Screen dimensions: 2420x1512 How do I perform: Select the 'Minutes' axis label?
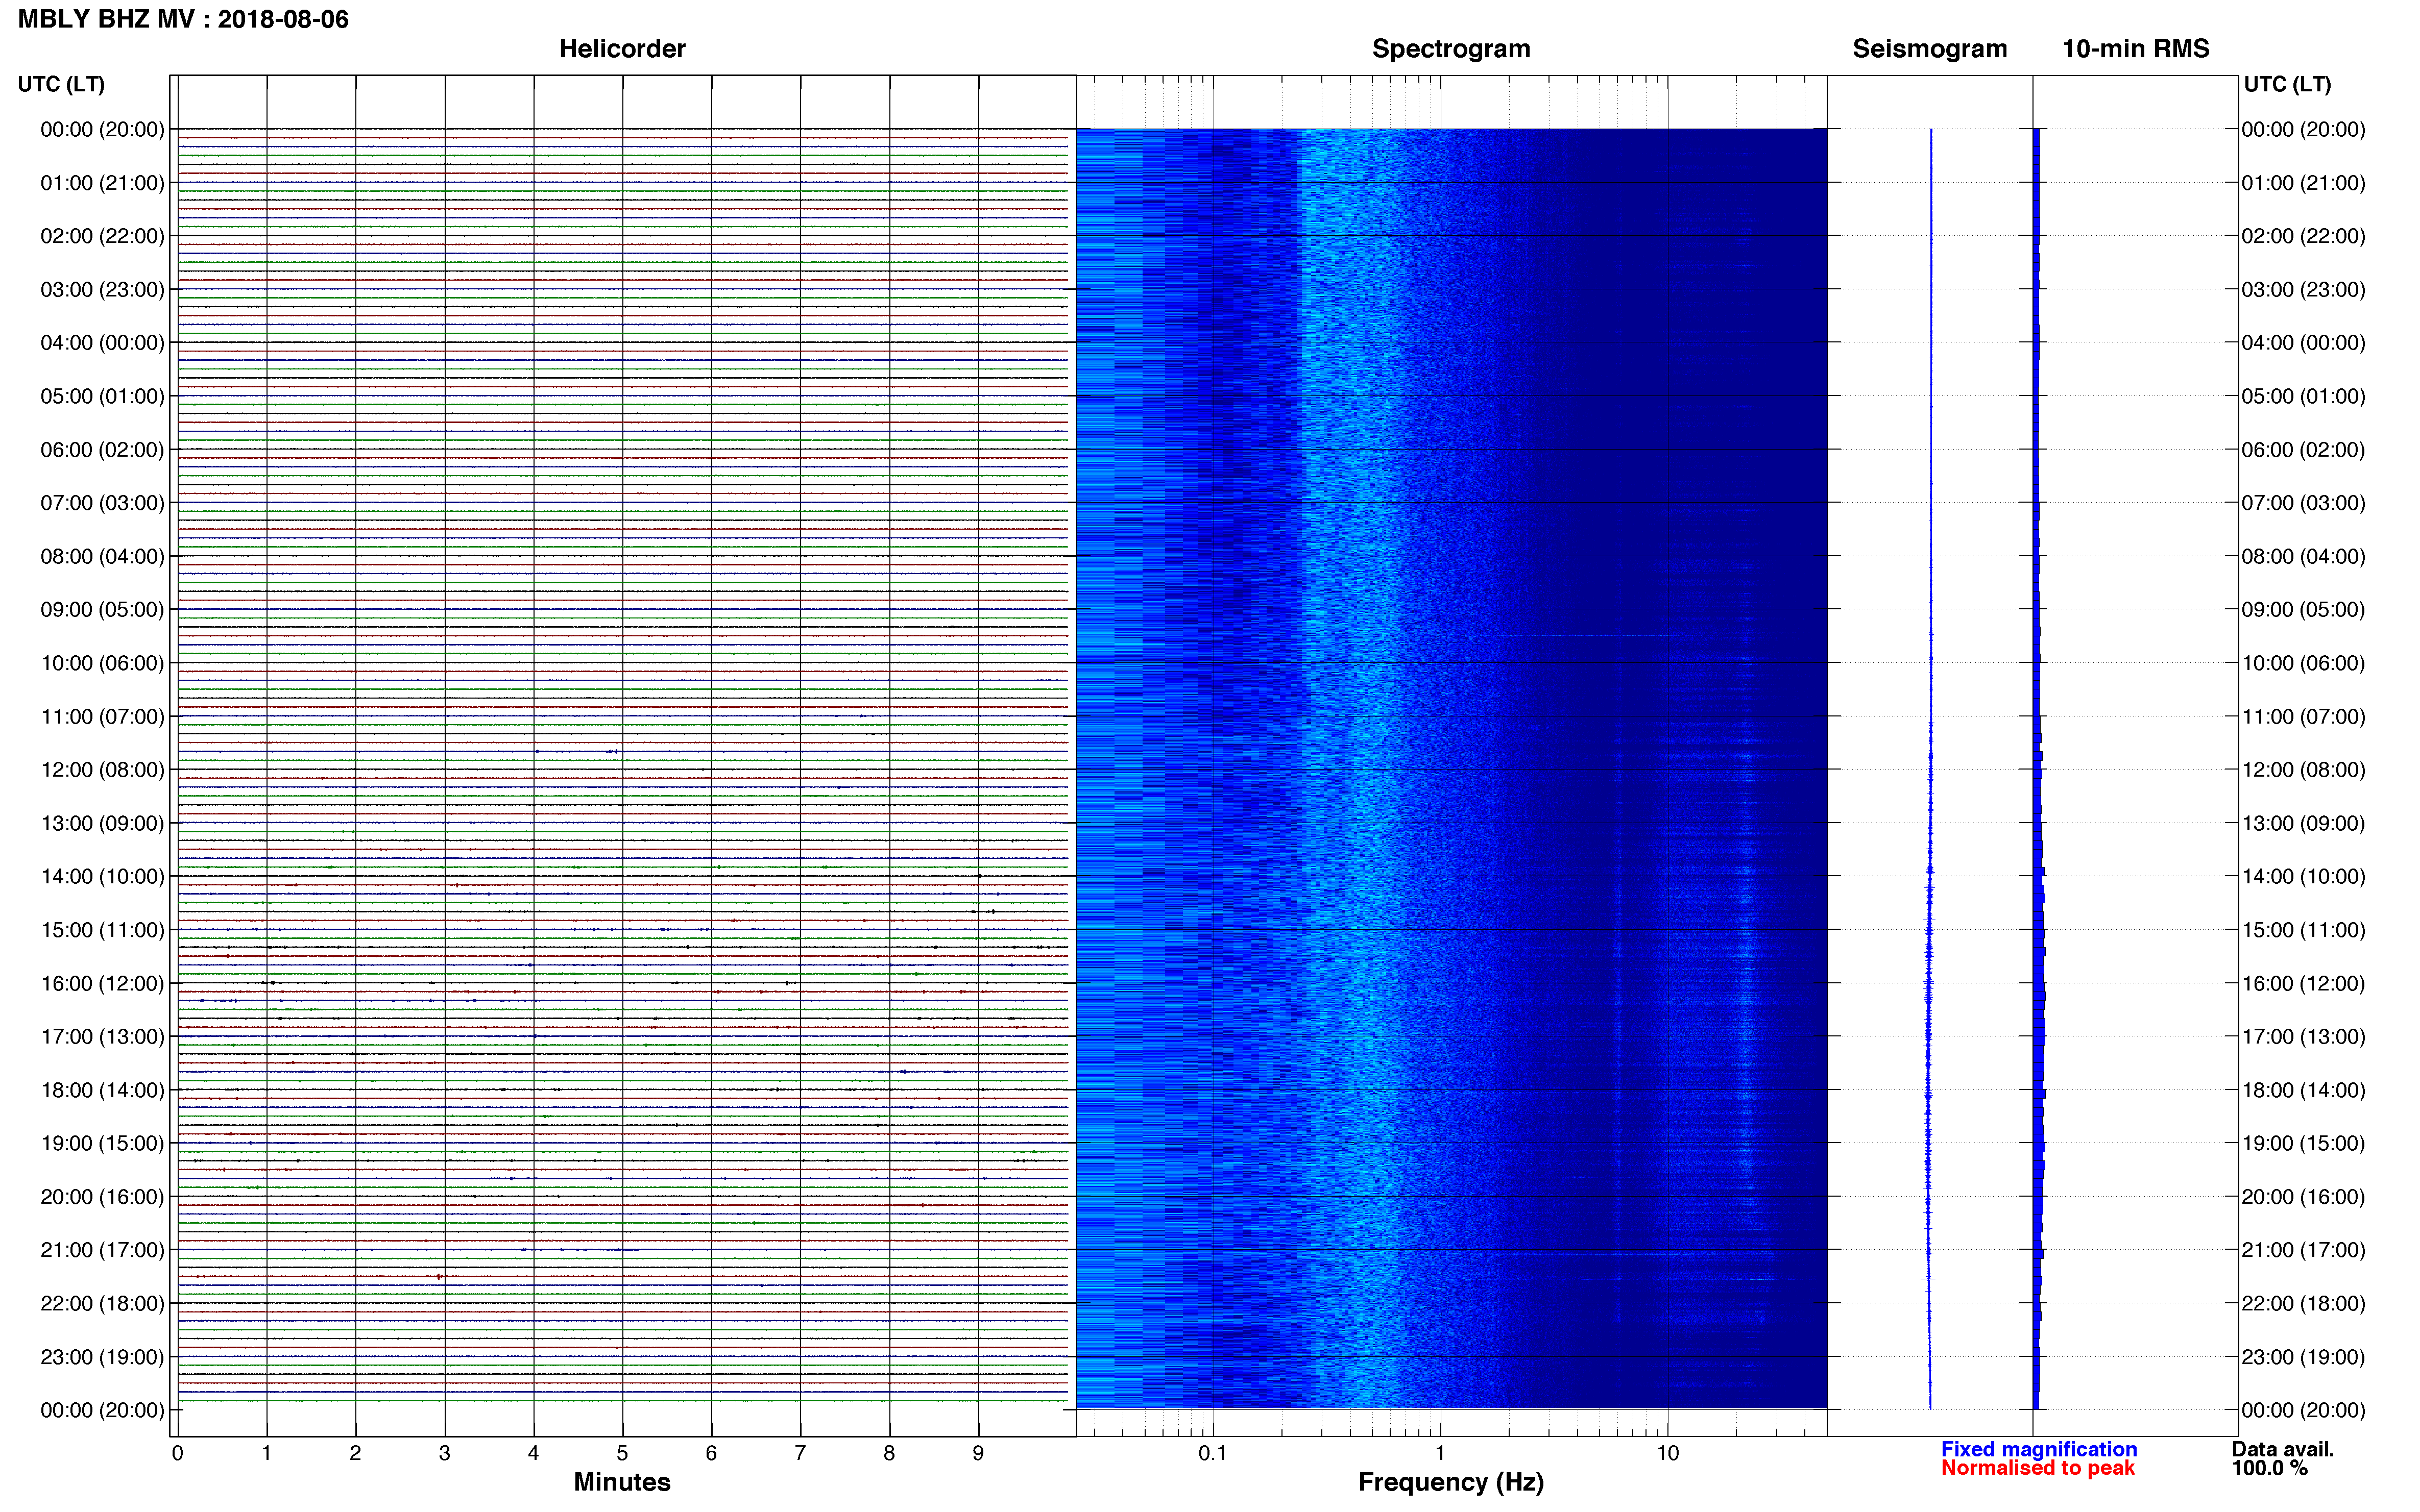pos(622,1482)
